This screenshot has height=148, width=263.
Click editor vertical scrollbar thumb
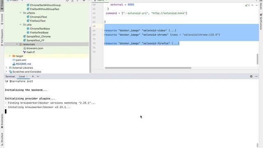coord(258,59)
